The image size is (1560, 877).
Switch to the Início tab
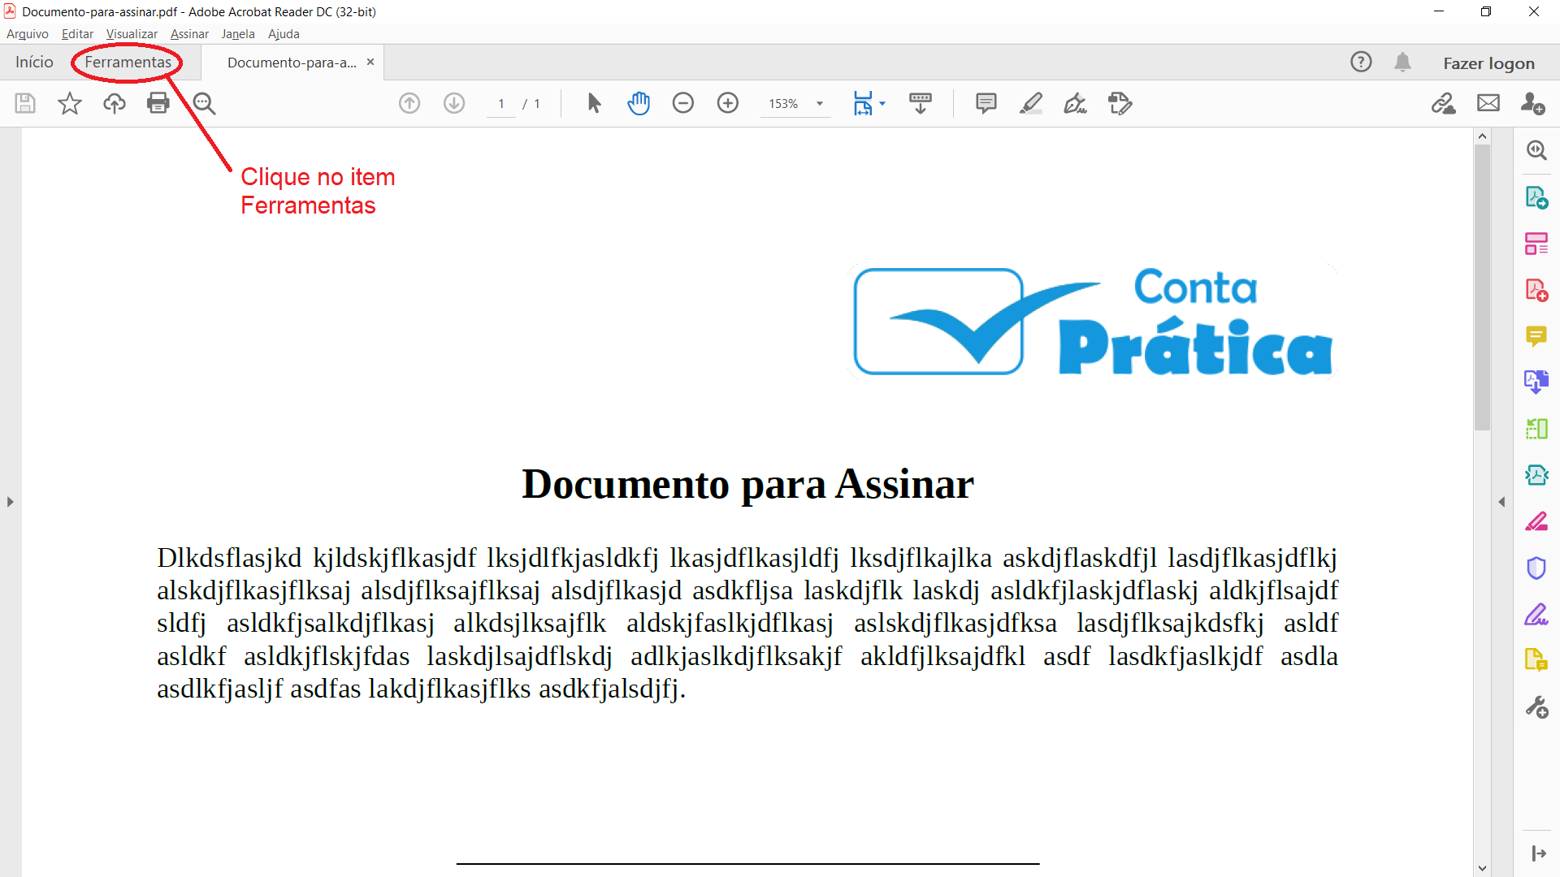[x=34, y=63]
